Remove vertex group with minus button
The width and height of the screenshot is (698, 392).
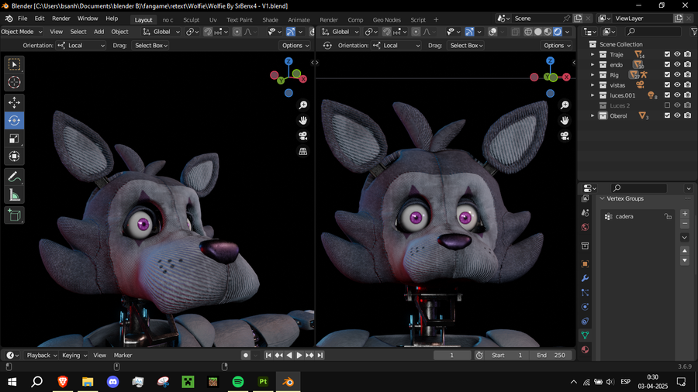point(685,224)
